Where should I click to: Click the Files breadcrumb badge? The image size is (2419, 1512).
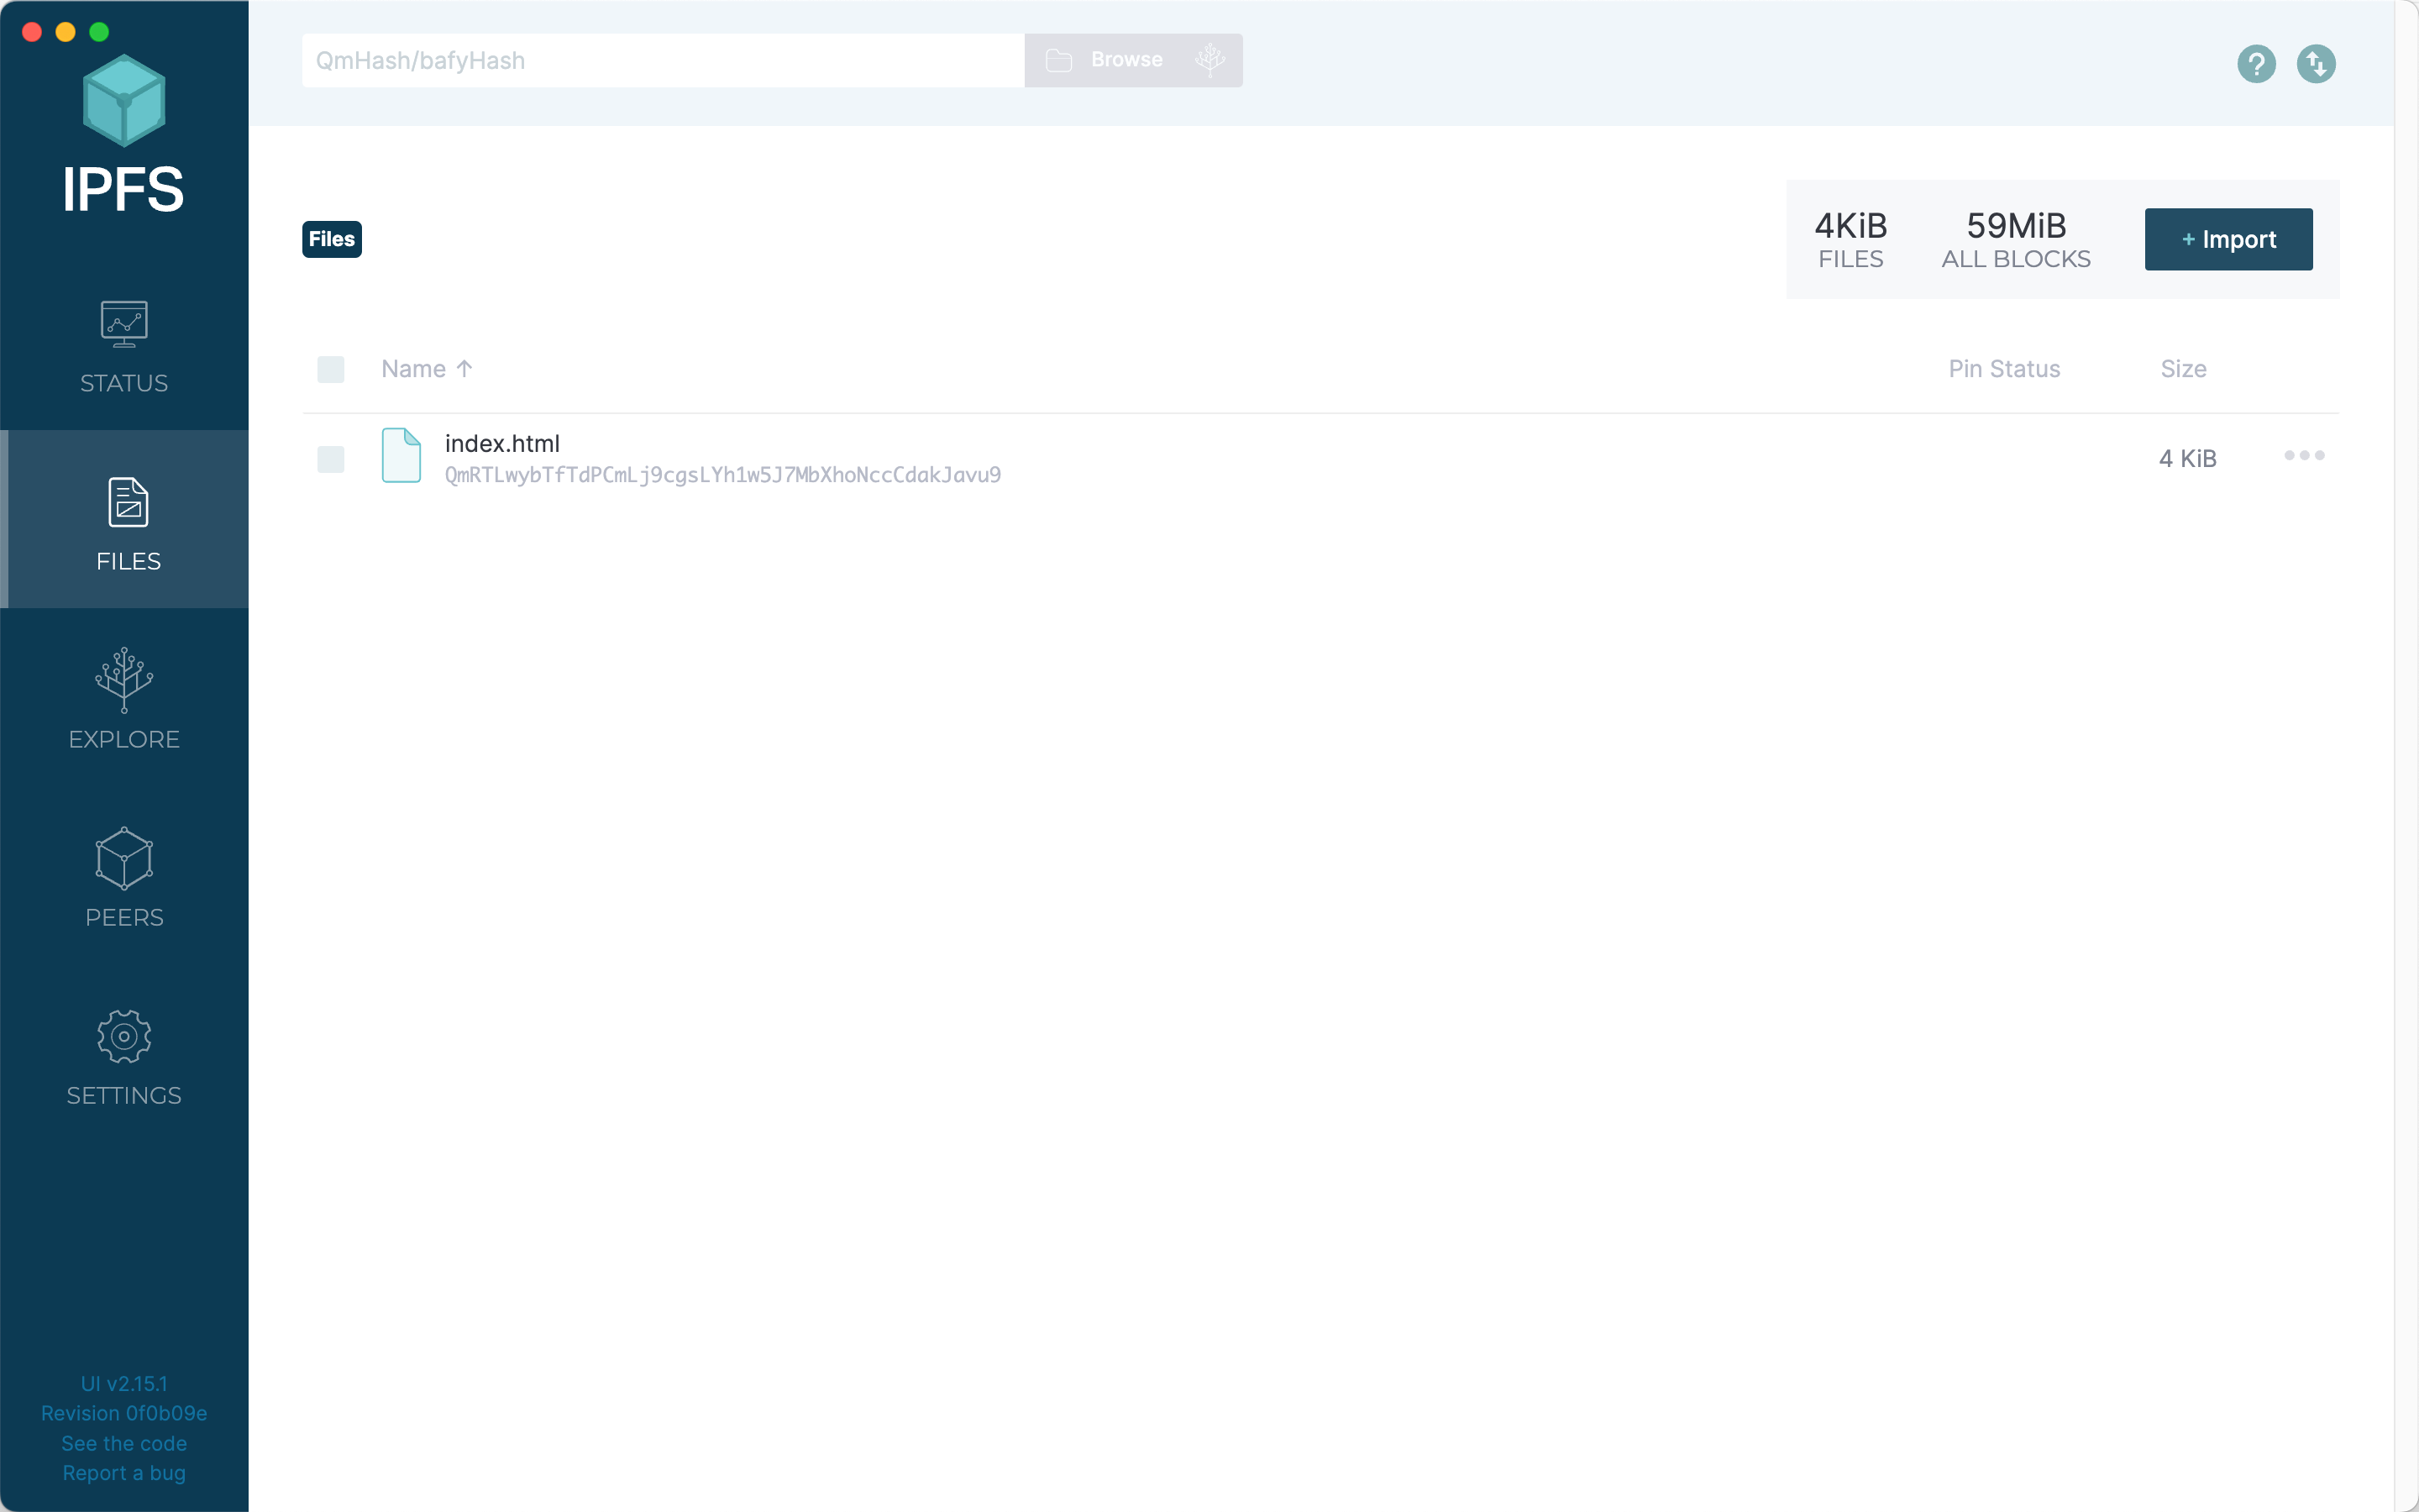point(332,239)
